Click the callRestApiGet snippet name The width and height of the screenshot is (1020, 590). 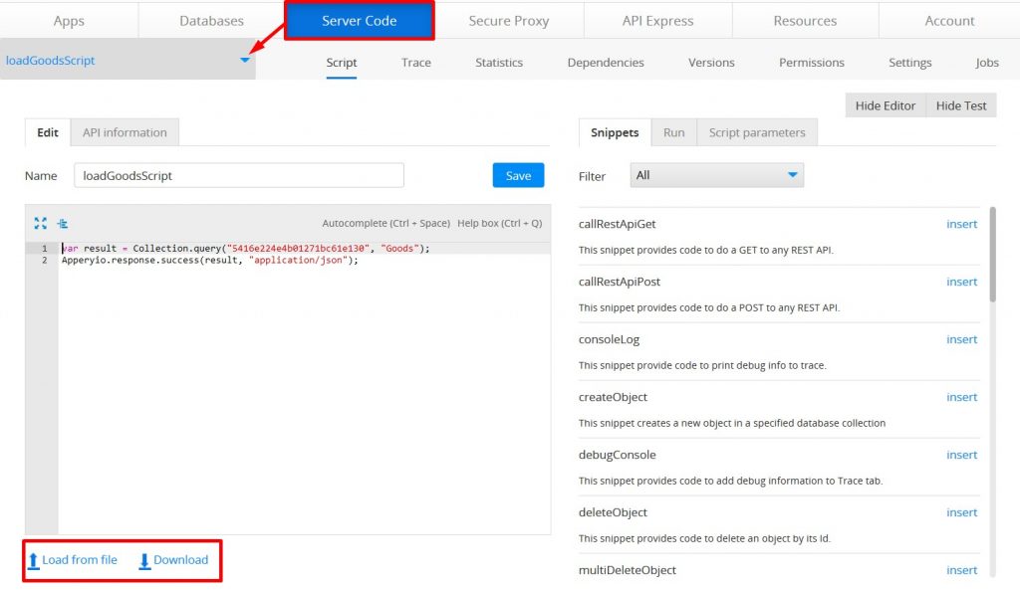(617, 224)
